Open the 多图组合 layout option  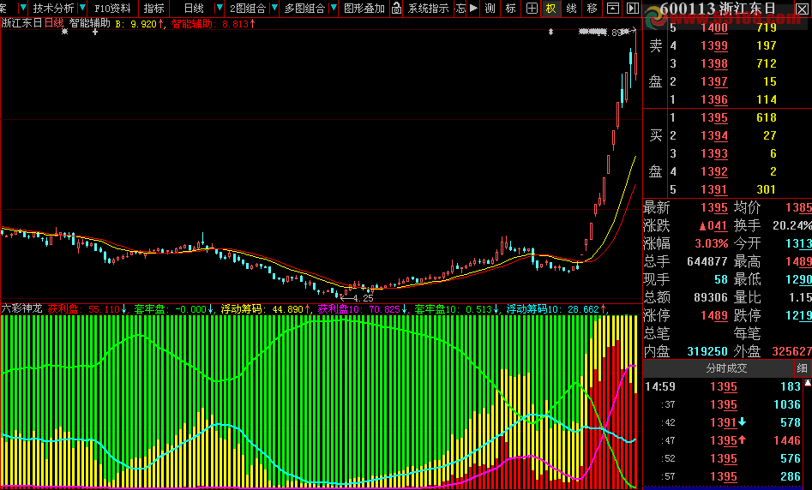304,9
